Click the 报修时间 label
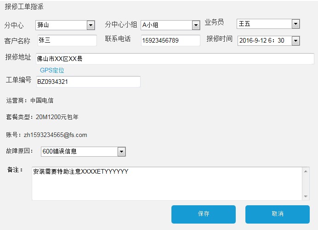Image resolution: width=318 pixels, height=230 pixels. (220, 38)
